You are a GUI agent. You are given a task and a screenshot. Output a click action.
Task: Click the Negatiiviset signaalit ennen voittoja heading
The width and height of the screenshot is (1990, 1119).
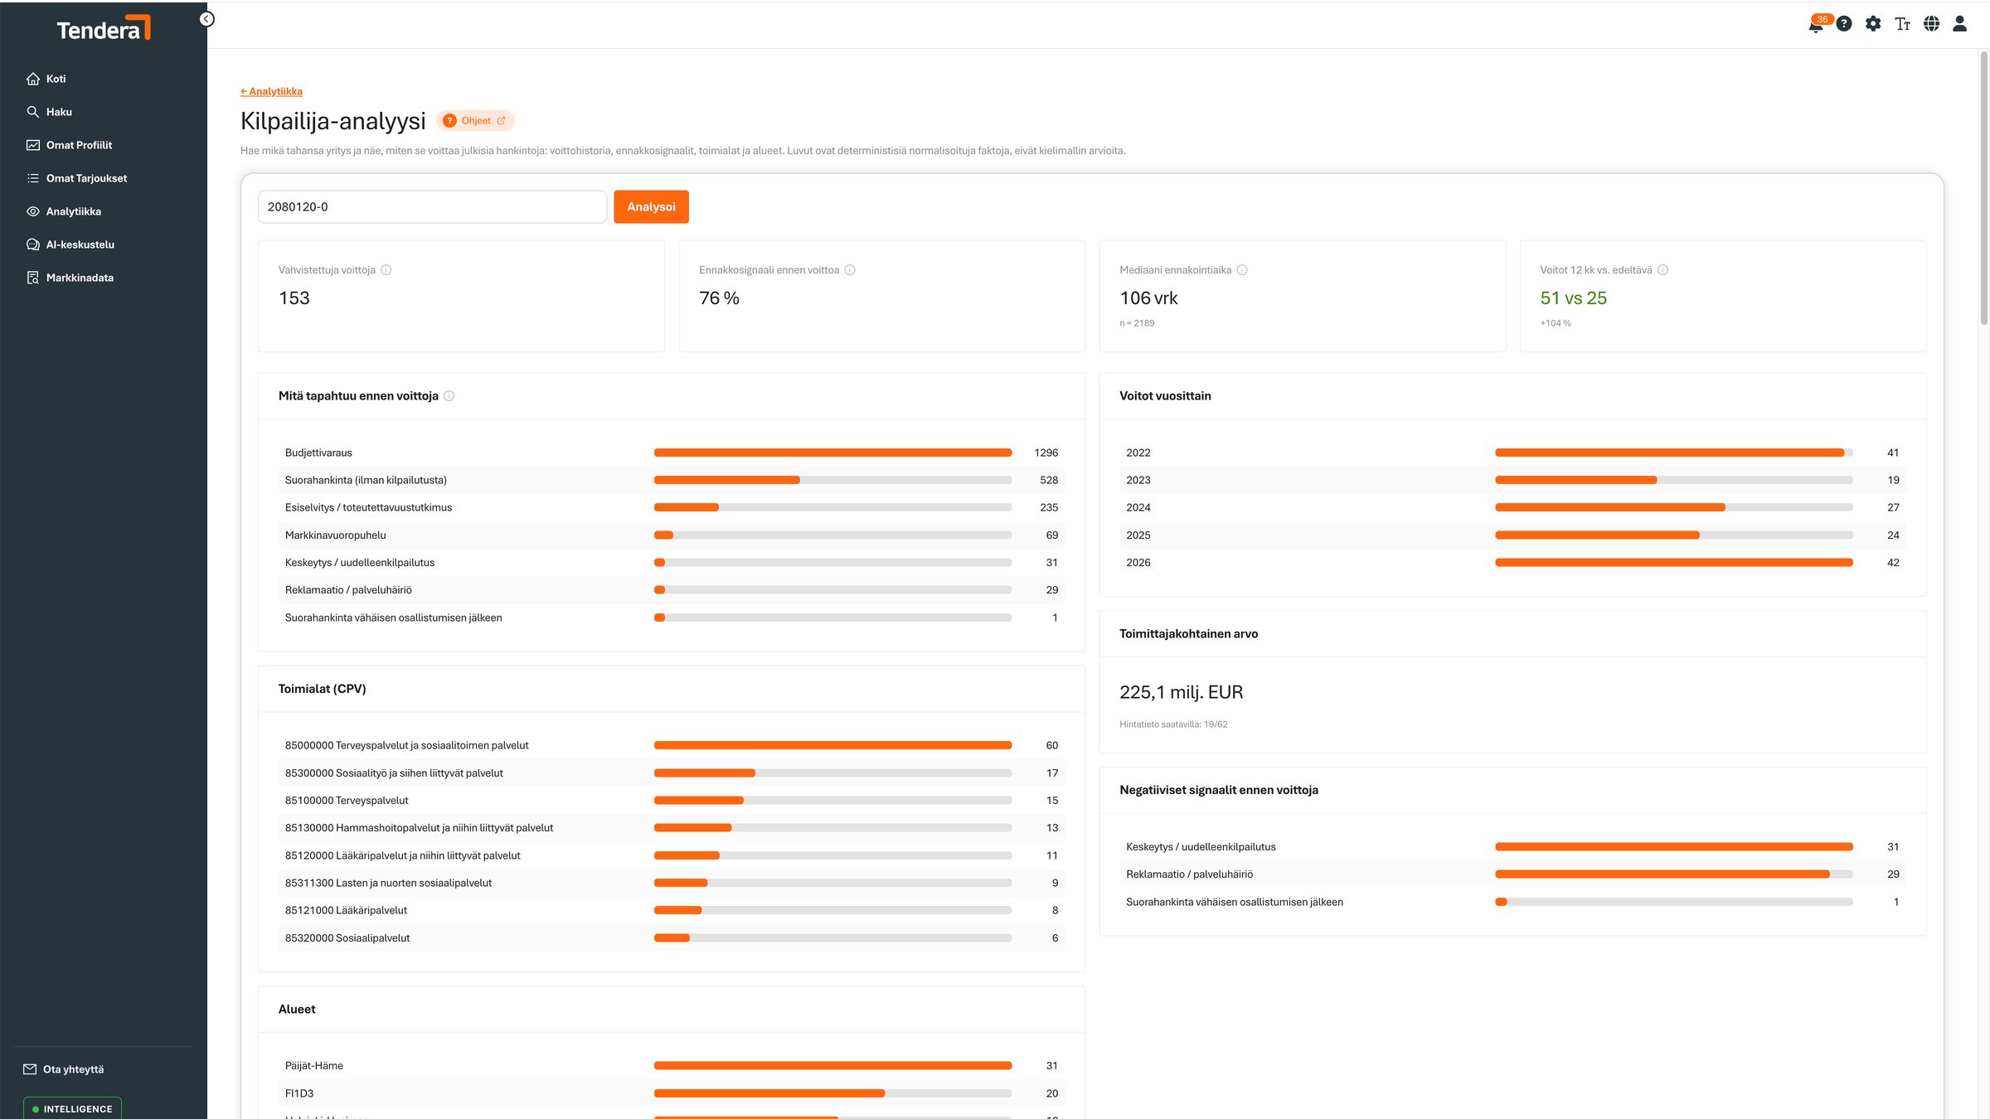click(1218, 790)
